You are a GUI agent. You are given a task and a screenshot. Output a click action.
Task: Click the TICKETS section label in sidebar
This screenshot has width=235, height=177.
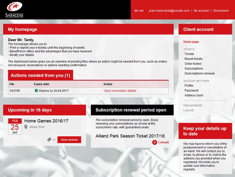pos(189,49)
